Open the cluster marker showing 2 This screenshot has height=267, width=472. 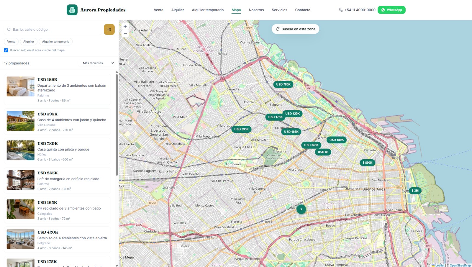301,209
